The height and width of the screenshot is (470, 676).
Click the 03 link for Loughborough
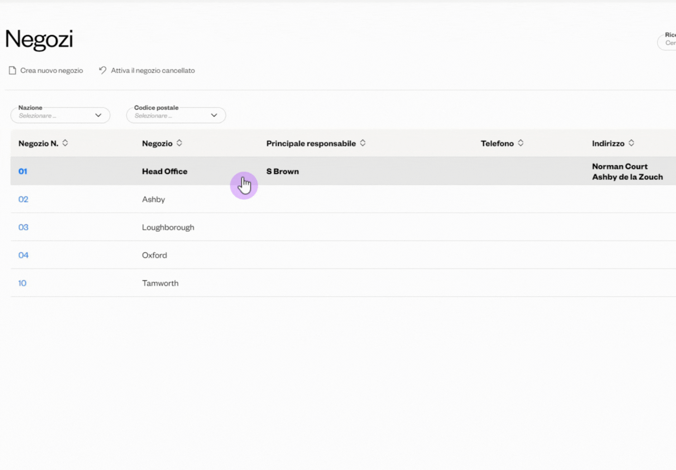[23, 227]
